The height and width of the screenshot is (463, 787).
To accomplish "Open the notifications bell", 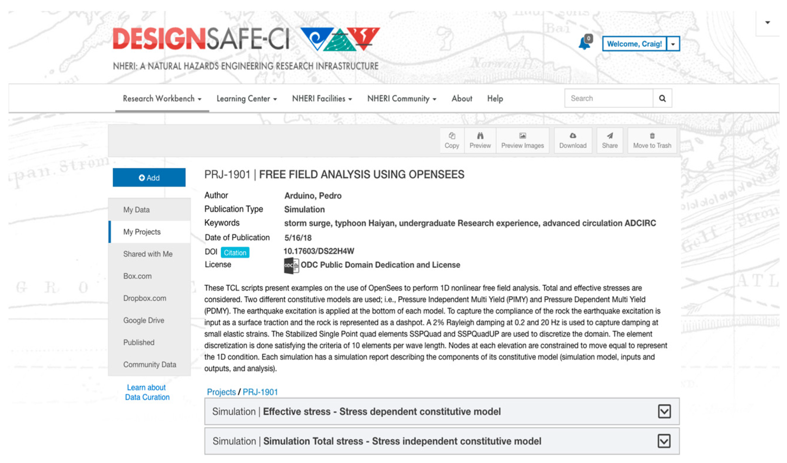I will point(585,43).
